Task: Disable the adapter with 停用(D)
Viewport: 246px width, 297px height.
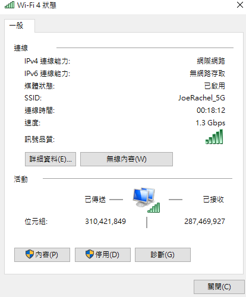Action: point(103,255)
